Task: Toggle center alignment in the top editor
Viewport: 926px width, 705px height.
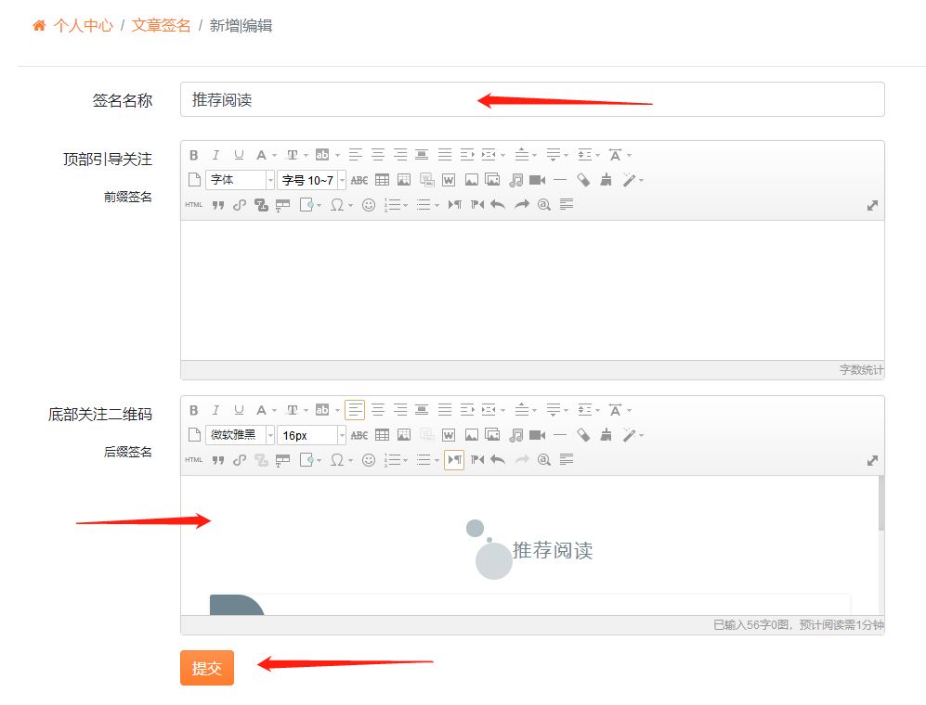Action: tap(378, 155)
